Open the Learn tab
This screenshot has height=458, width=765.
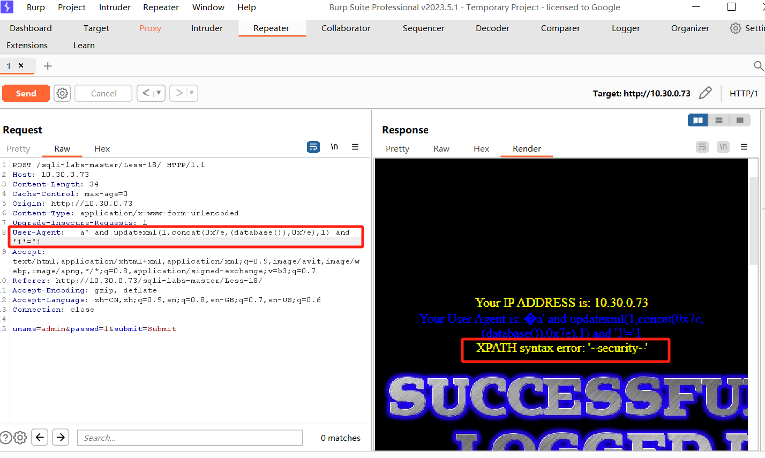coord(84,46)
